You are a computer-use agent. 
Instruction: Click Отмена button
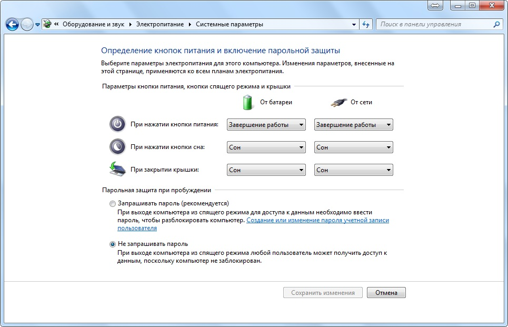[x=386, y=293]
